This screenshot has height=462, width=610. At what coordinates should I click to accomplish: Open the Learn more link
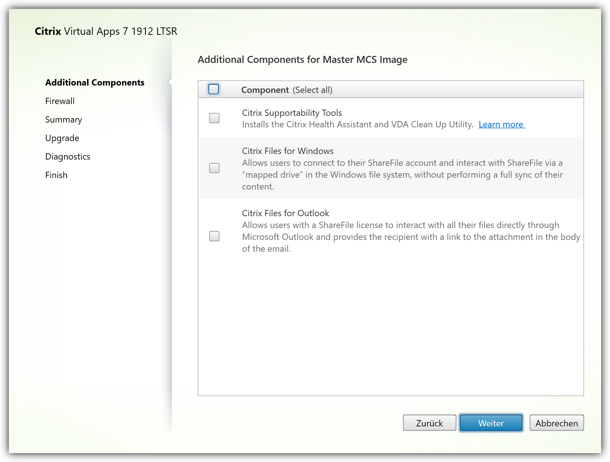502,124
